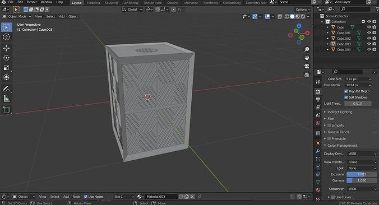Switch perspective/orthographic grid icon
This screenshot has width=379, height=205.
click(307, 74)
